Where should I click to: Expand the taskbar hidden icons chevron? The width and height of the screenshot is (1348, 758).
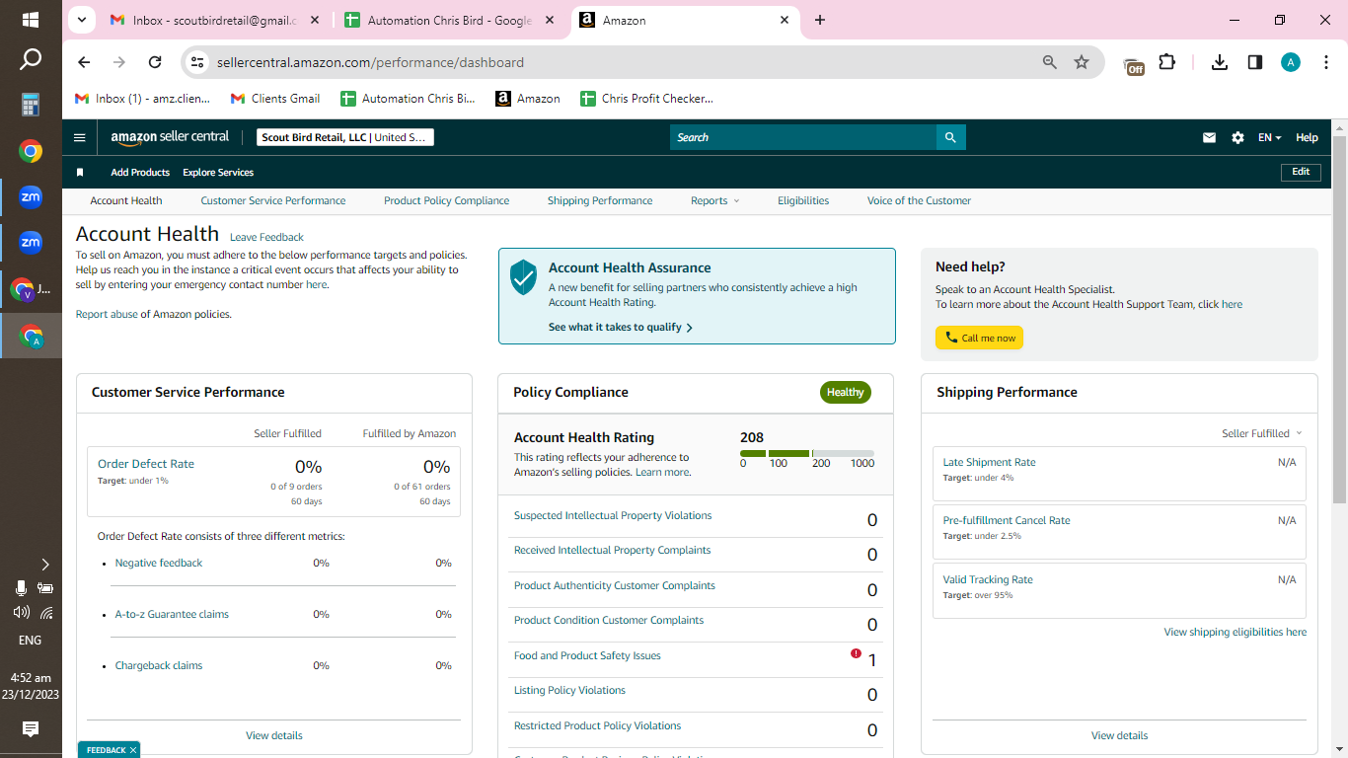(45, 565)
